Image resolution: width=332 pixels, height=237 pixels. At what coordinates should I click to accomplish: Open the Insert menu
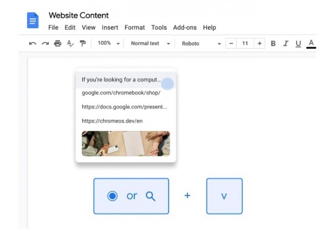coord(110,28)
